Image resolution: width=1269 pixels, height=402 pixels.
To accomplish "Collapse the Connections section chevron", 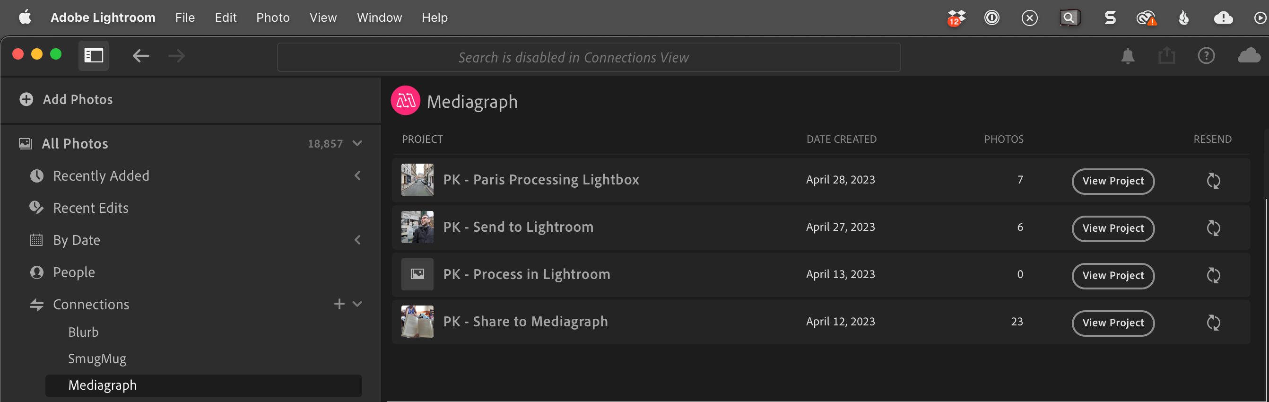I will pyautogui.click(x=357, y=304).
